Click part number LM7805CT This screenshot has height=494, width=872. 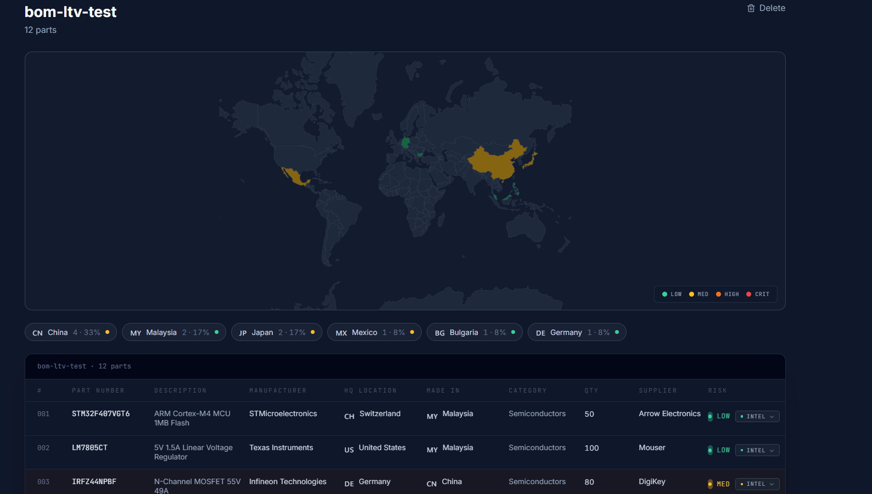pyautogui.click(x=90, y=448)
